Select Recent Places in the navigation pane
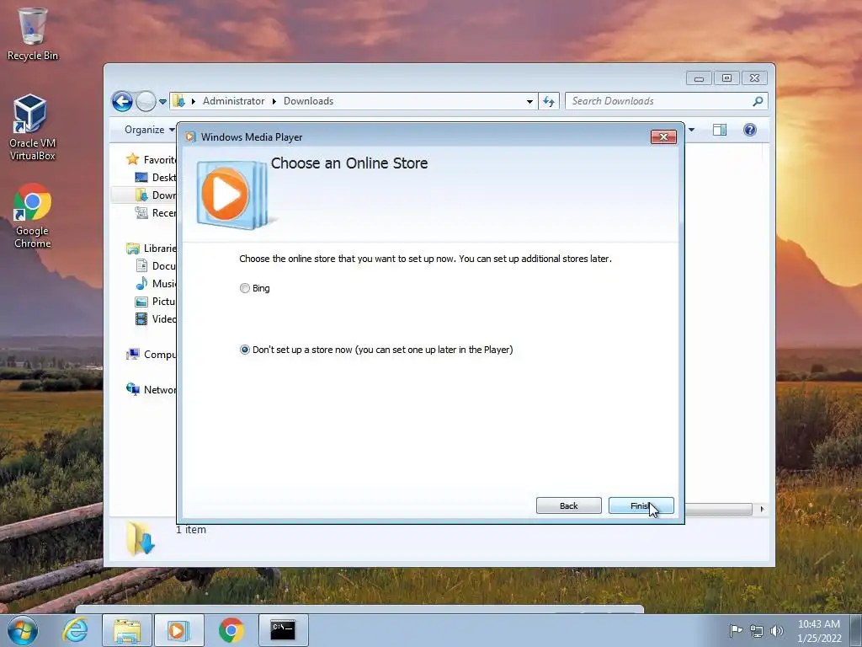 (x=156, y=213)
